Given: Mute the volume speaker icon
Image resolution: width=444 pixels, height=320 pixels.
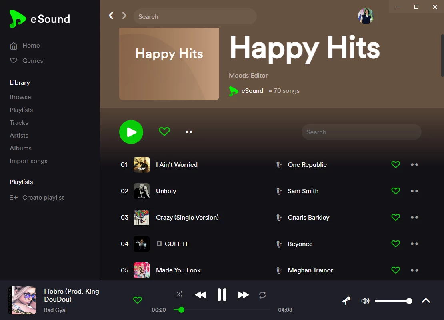Looking at the screenshot, I should (365, 301).
